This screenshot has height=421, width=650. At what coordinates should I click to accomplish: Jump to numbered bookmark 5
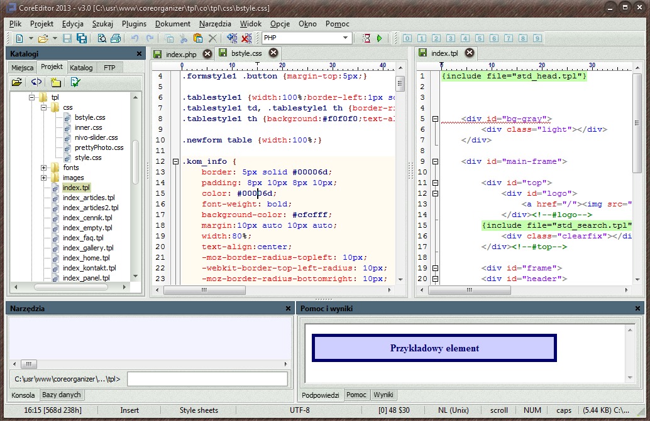(x=480, y=38)
